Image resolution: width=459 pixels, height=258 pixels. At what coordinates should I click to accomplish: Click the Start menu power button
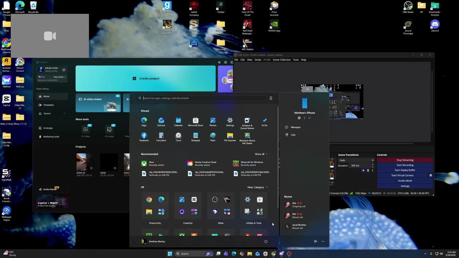click(266, 242)
